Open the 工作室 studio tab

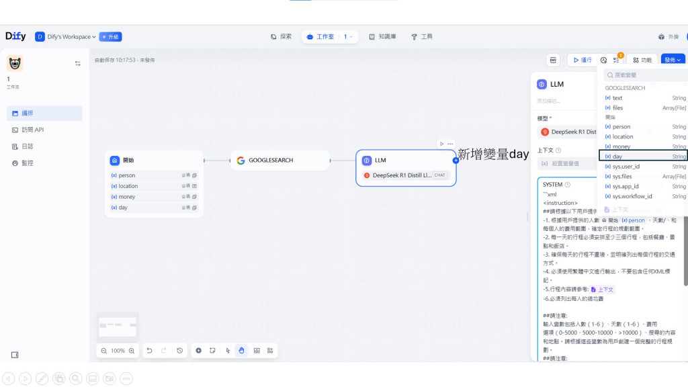320,37
